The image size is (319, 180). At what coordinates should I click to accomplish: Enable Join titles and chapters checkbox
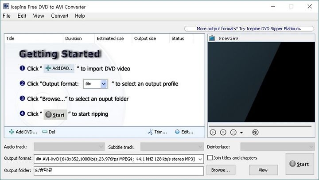[x=210, y=157]
